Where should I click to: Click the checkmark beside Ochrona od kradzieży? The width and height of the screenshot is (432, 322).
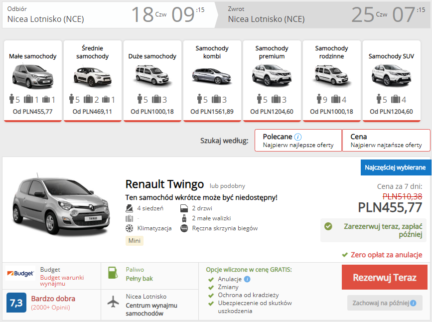pos(211,296)
